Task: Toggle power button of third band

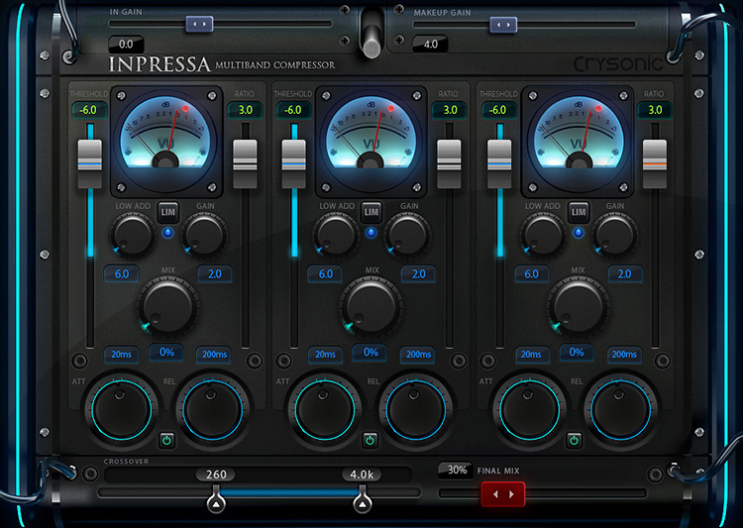Action: point(574,440)
